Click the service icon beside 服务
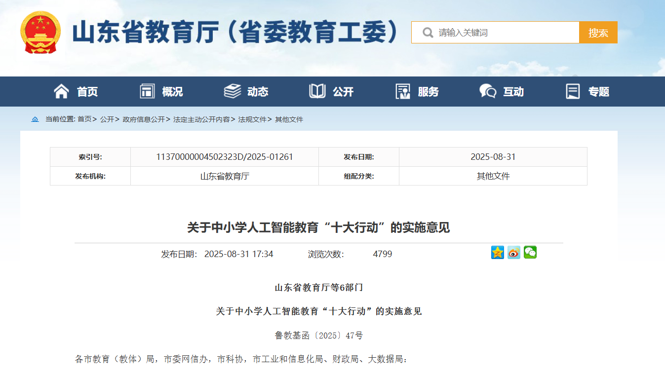This screenshot has width=665, height=374. point(403,91)
